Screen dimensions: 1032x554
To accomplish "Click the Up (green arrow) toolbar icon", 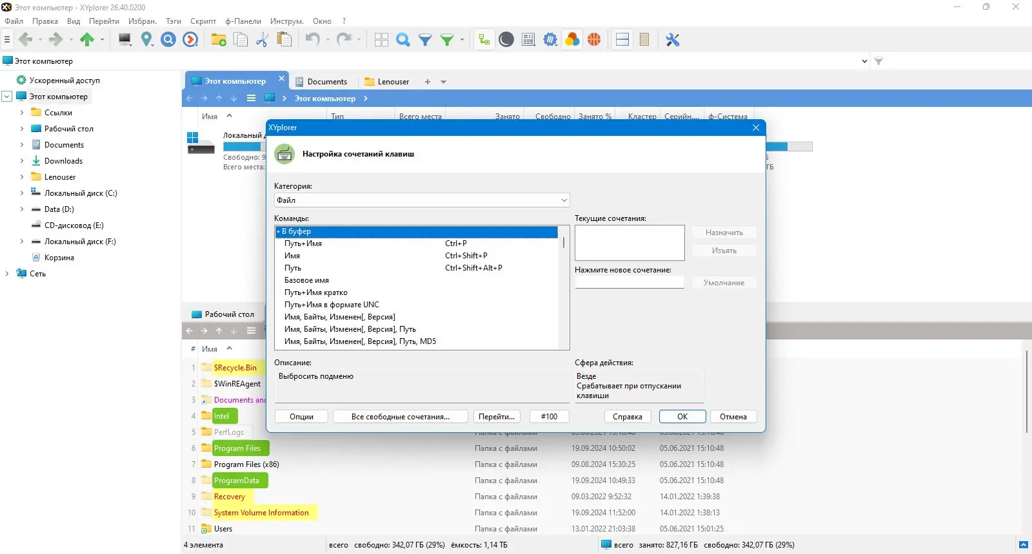I will tap(87, 40).
